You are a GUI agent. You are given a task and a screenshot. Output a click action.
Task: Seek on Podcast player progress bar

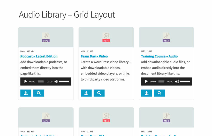pyautogui.click(x=41, y=81)
